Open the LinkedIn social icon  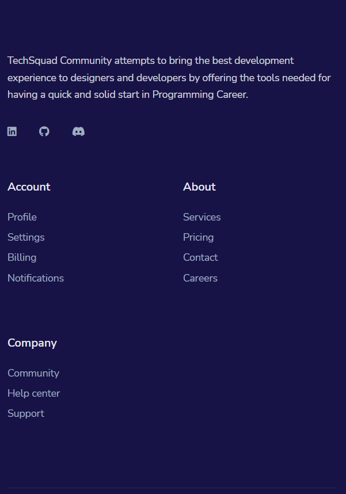coord(12,131)
